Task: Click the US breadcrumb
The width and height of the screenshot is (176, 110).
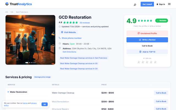Action: 7,12
